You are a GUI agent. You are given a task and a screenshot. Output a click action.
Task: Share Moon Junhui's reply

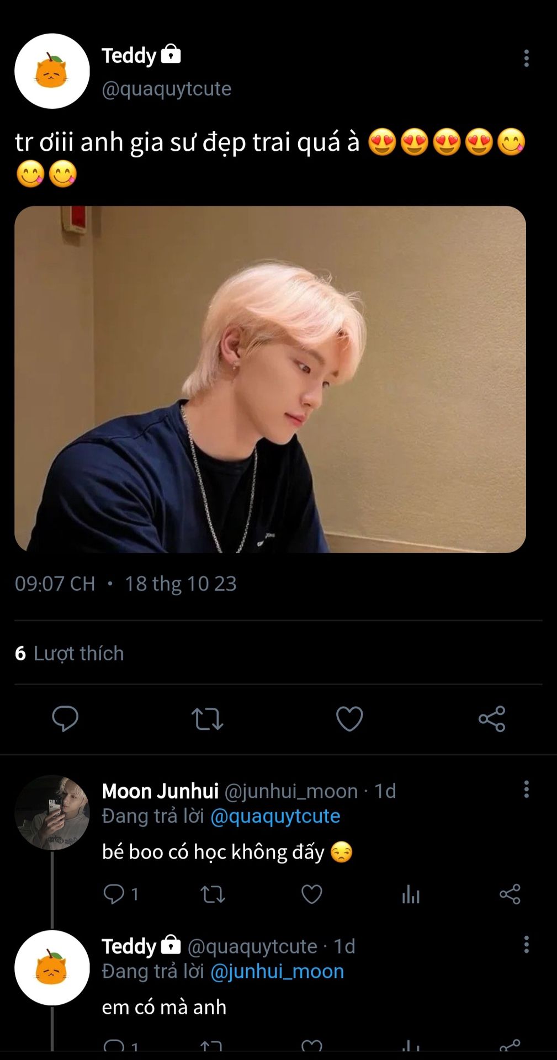point(510,894)
